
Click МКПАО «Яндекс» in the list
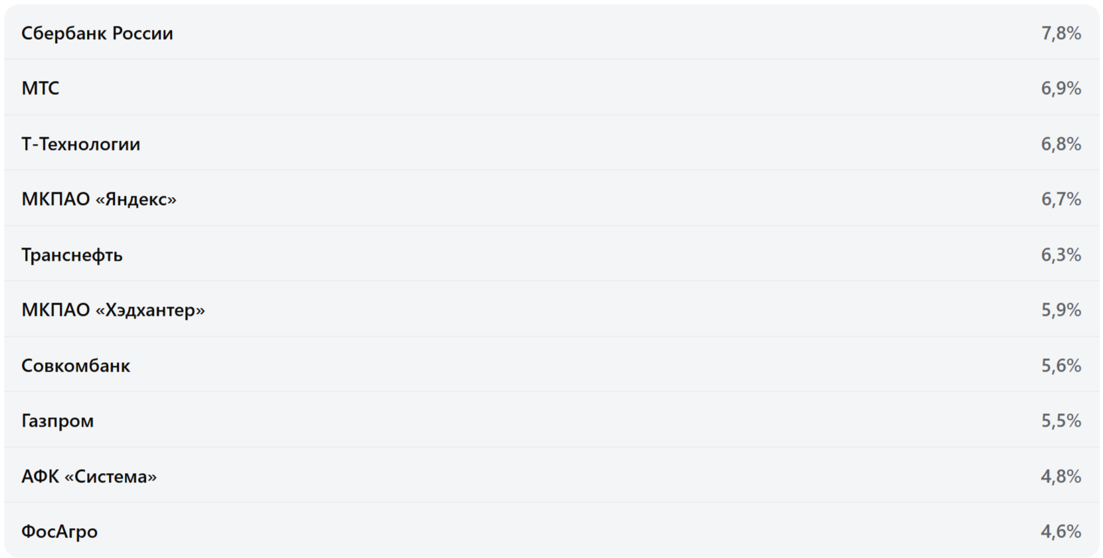point(99,199)
